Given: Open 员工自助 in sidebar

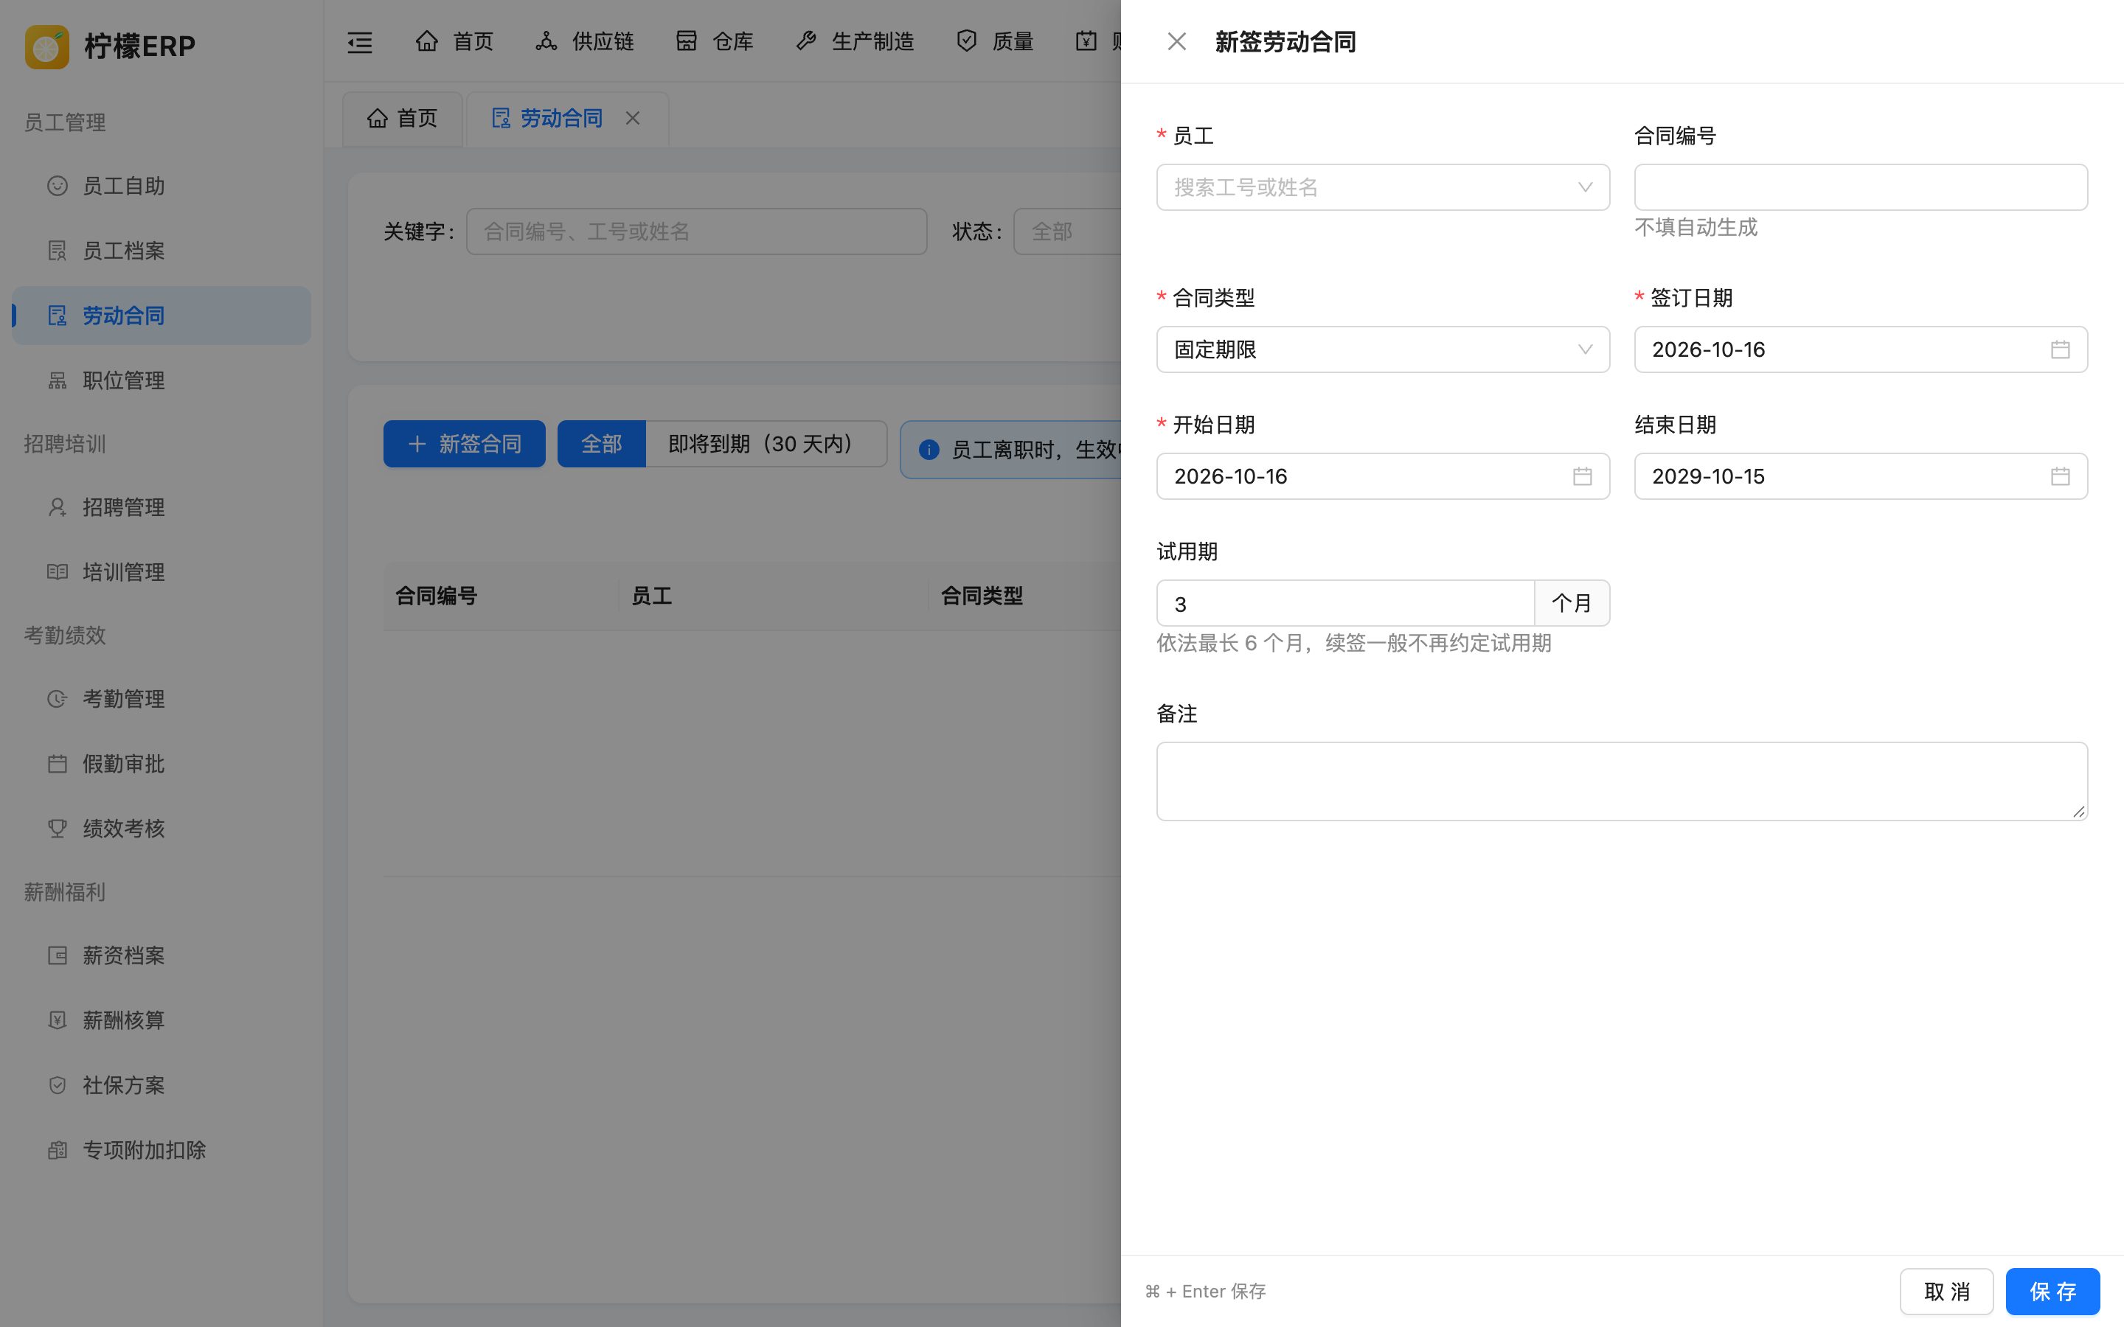Looking at the screenshot, I should coord(162,186).
